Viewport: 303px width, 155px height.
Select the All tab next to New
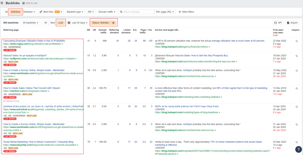coord(46,23)
